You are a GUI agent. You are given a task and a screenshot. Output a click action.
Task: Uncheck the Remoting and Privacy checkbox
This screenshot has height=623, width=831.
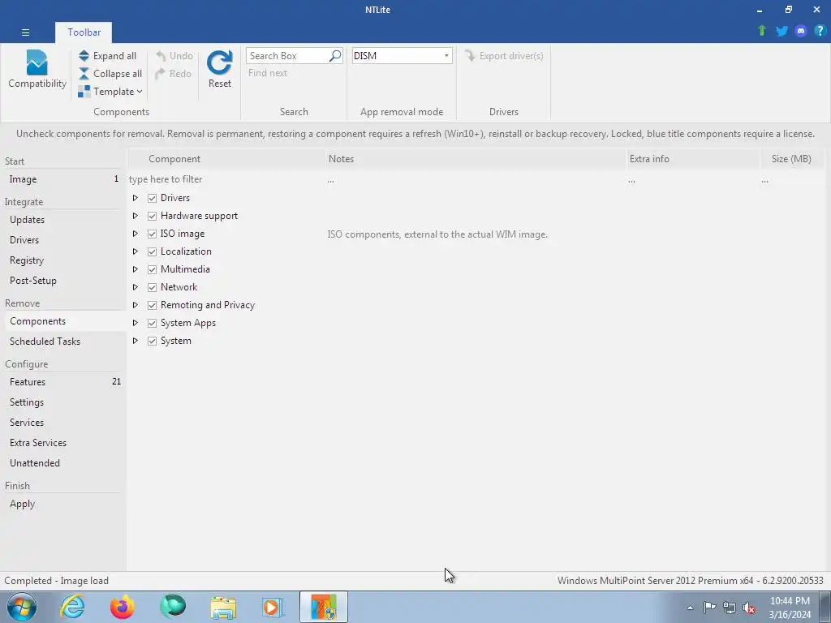[x=152, y=305]
